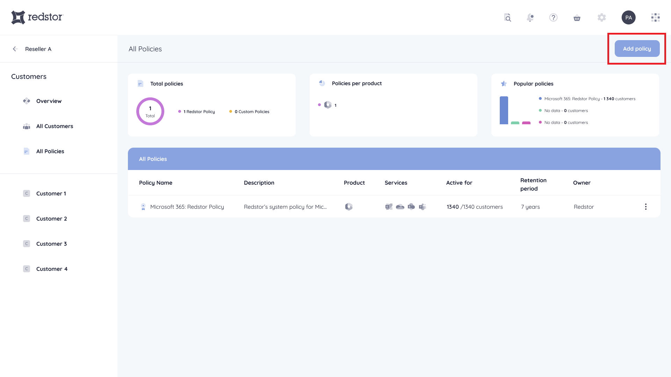Click the Description column header
The height and width of the screenshot is (377, 671).
(259, 183)
